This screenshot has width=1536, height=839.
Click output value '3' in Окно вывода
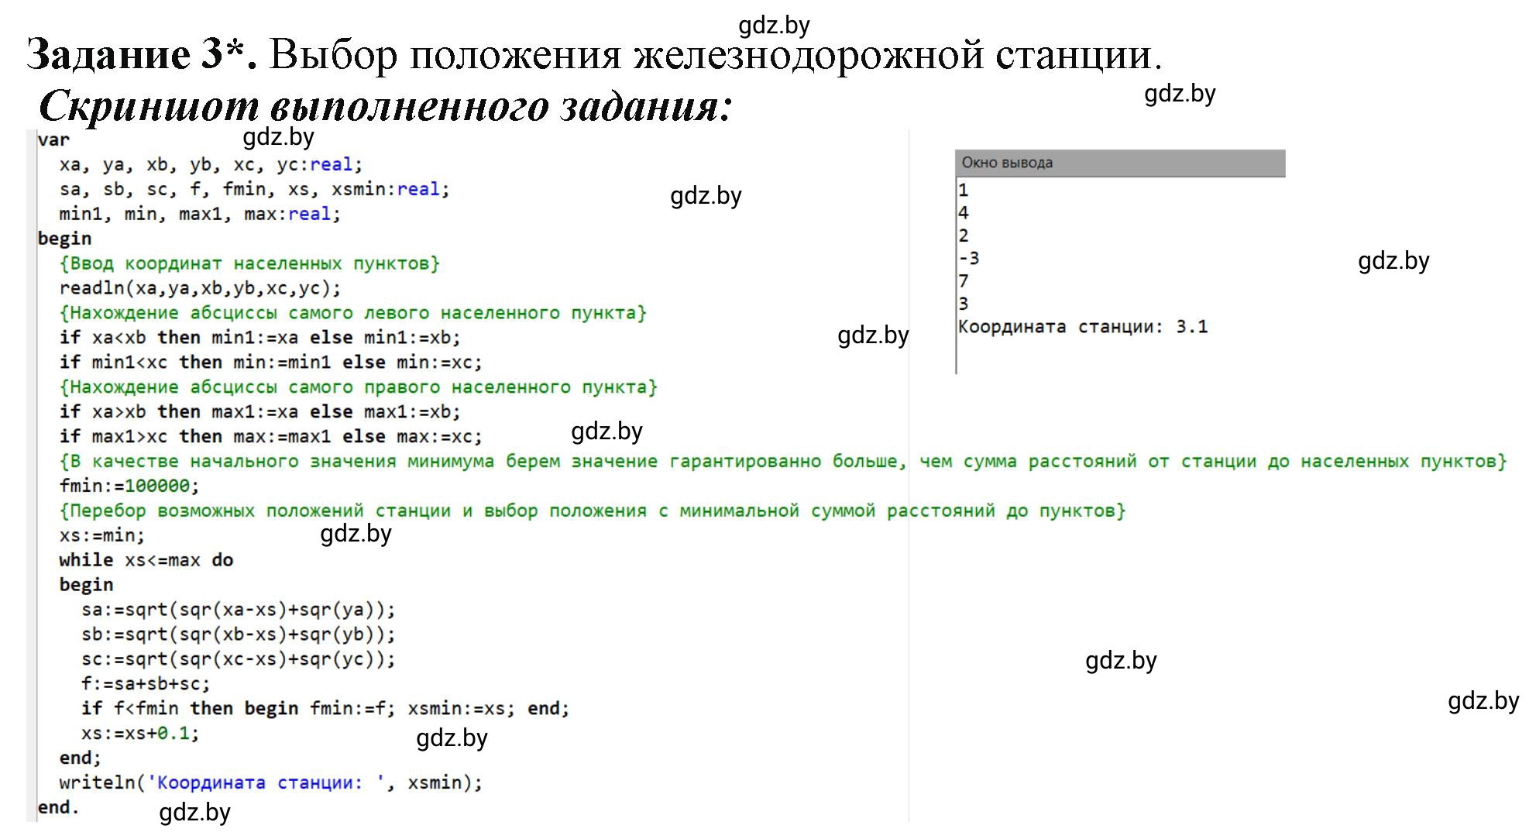963,304
